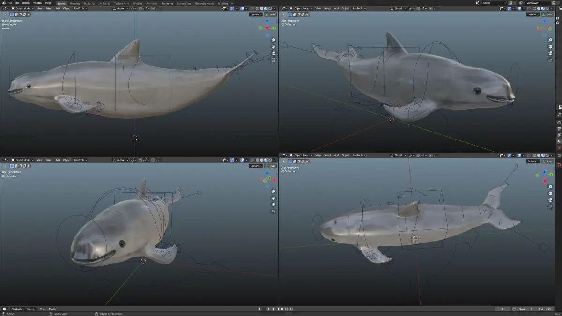Click pan hand icon in top-left viewport
Viewport: 562px width, 316px height.
(x=274, y=47)
